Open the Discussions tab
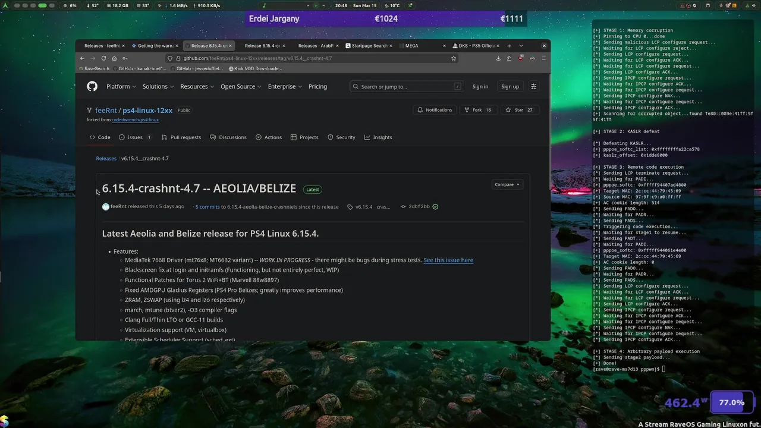The width and height of the screenshot is (761, 428). tap(228, 137)
